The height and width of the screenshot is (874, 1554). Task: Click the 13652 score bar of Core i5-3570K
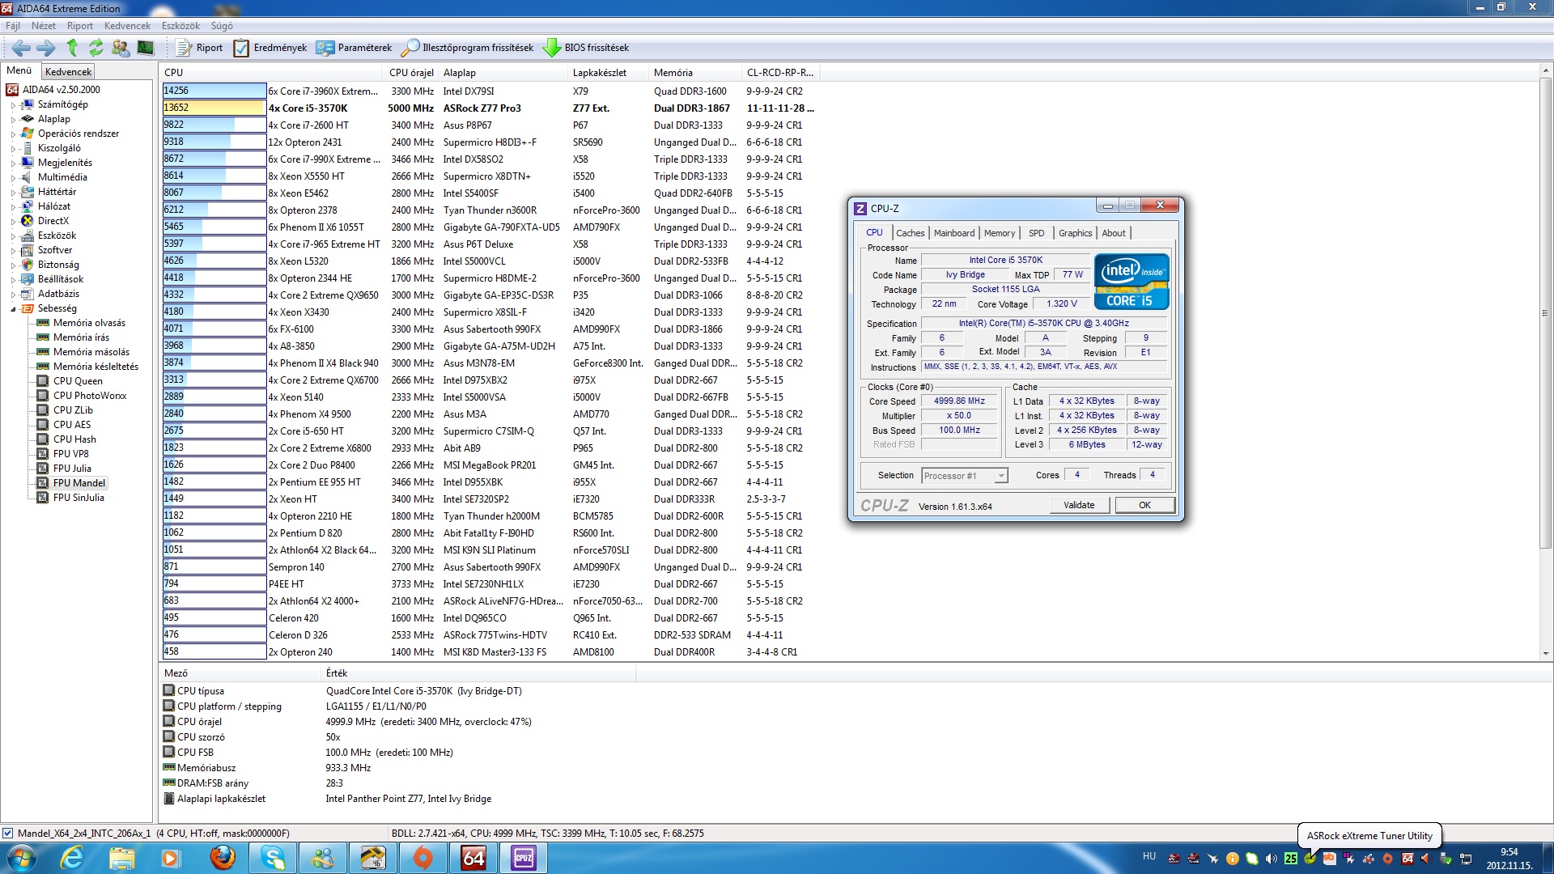click(214, 108)
